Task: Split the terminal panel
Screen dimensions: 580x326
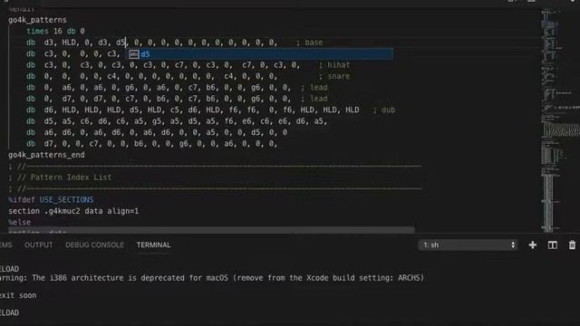Action: point(552,245)
